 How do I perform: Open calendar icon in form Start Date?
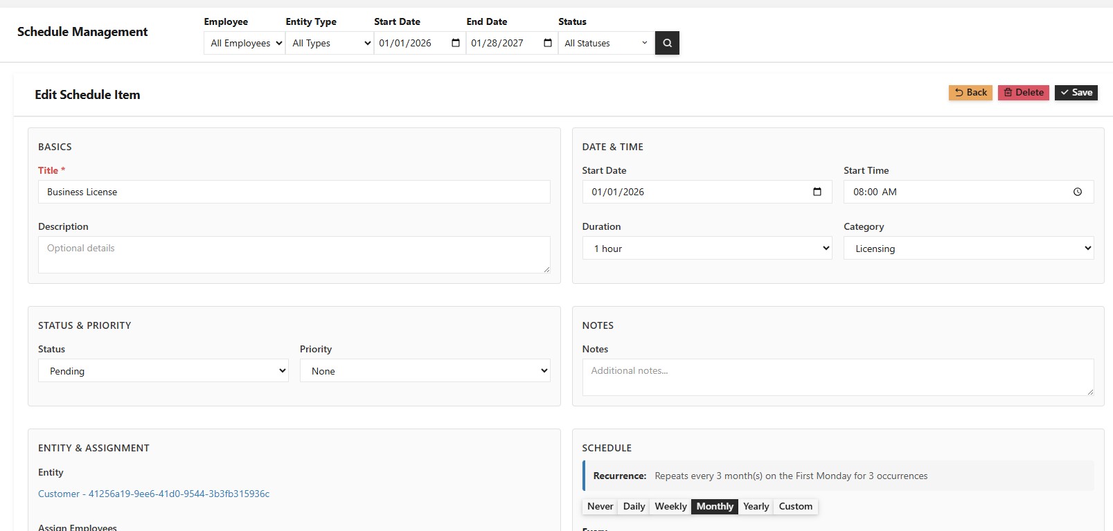coord(817,192)
